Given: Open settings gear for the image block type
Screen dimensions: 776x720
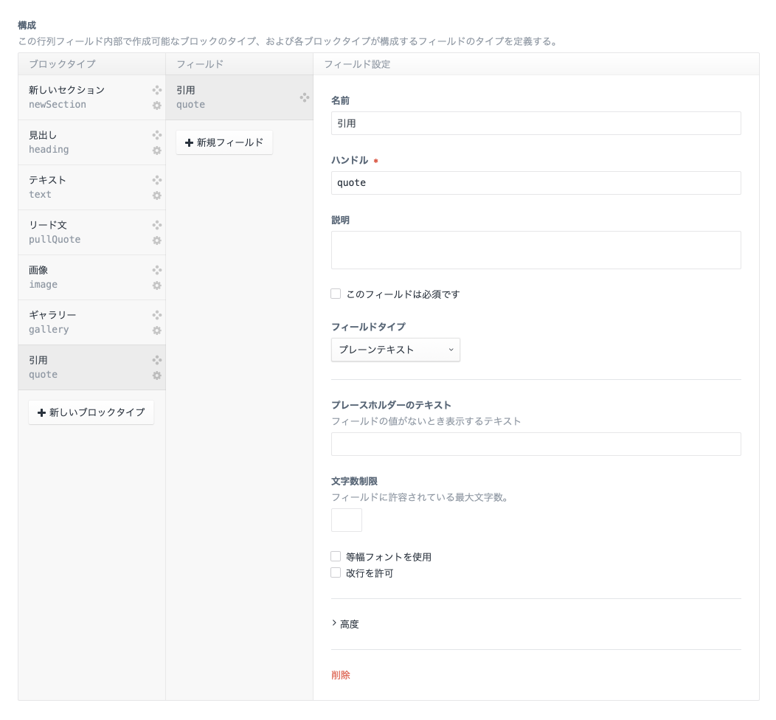Looking at the screenshot, I should pyautogui.click(x=157, y=285).
